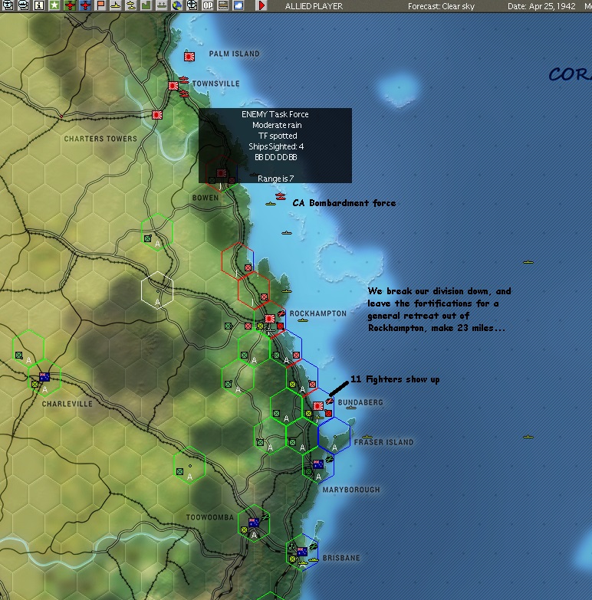Click the single yellow ship toolbar icon
Screen dimensions: 592x600
116,5
